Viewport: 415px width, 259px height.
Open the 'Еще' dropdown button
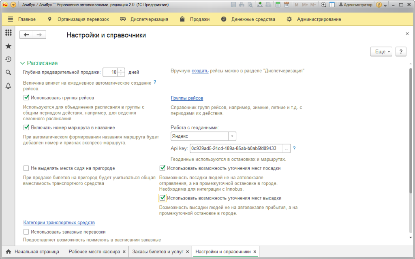(381, 52)
